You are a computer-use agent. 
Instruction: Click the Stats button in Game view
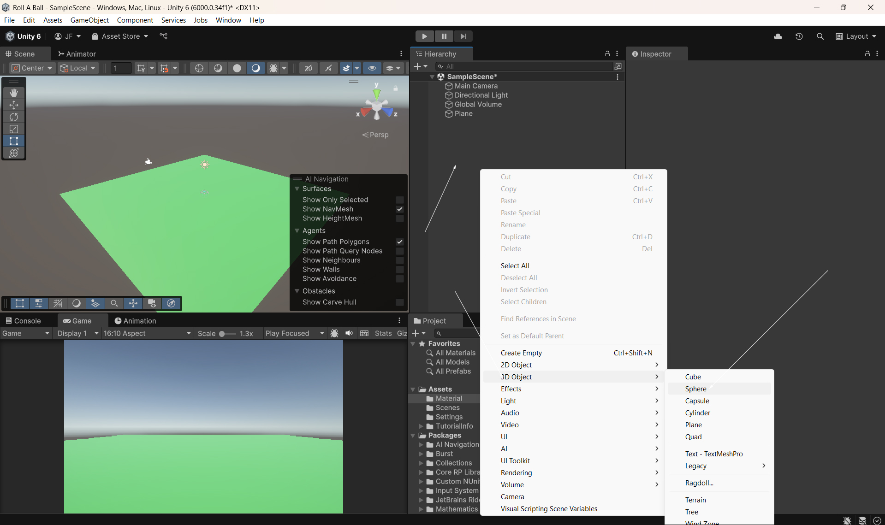tap(383, 333)
